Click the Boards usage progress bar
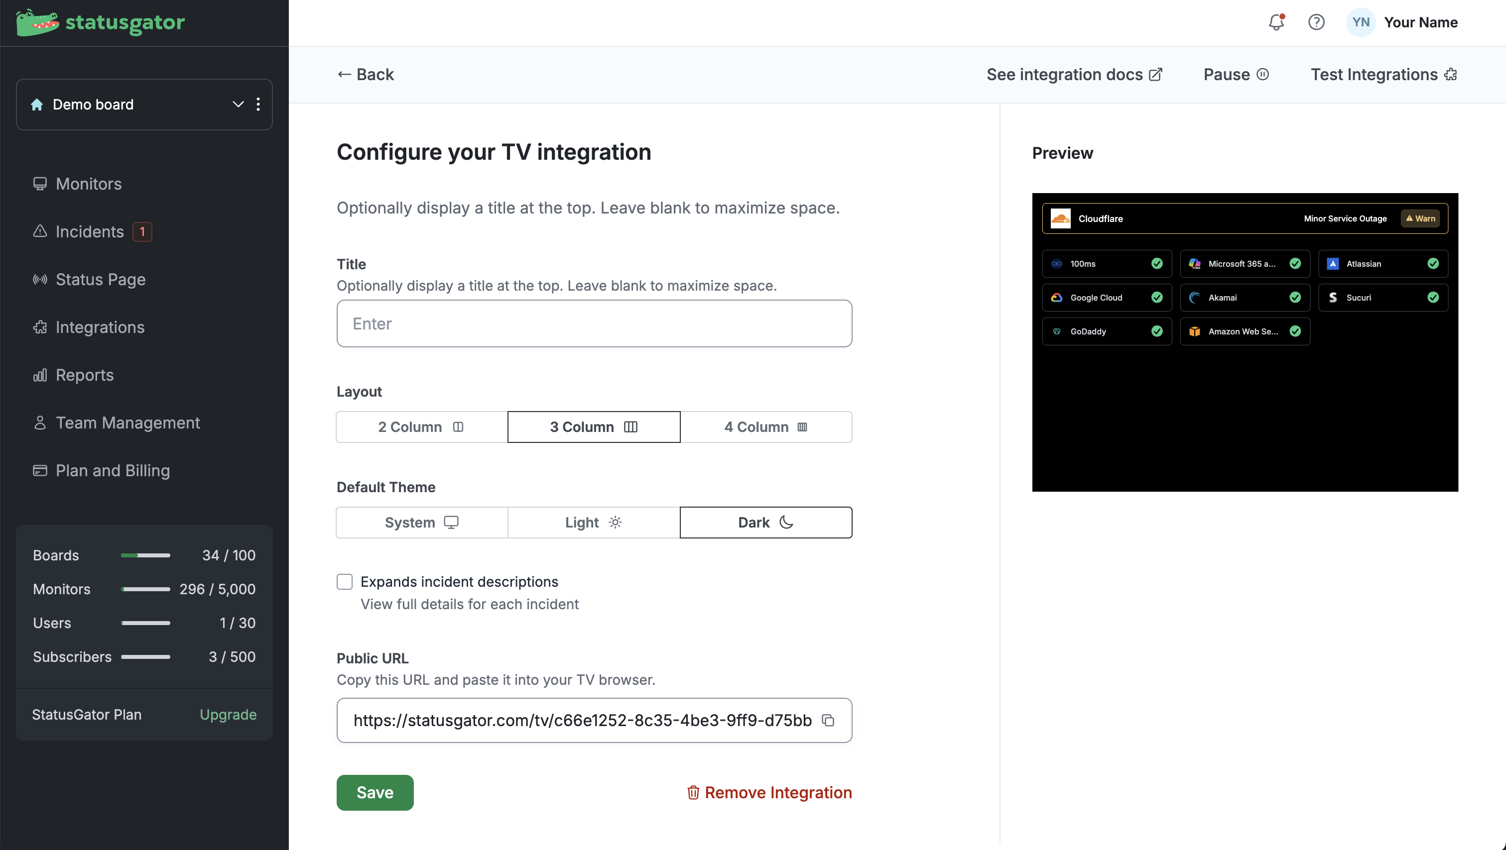 coord(145,555)
